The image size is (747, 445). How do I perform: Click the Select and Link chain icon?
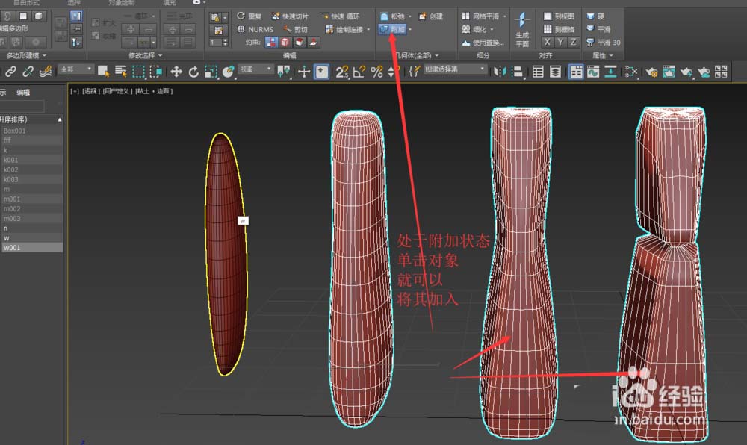tap(10, 72)
